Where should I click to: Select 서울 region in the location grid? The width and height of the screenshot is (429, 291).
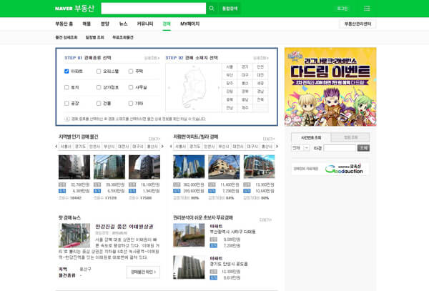(x=230, y=67)
